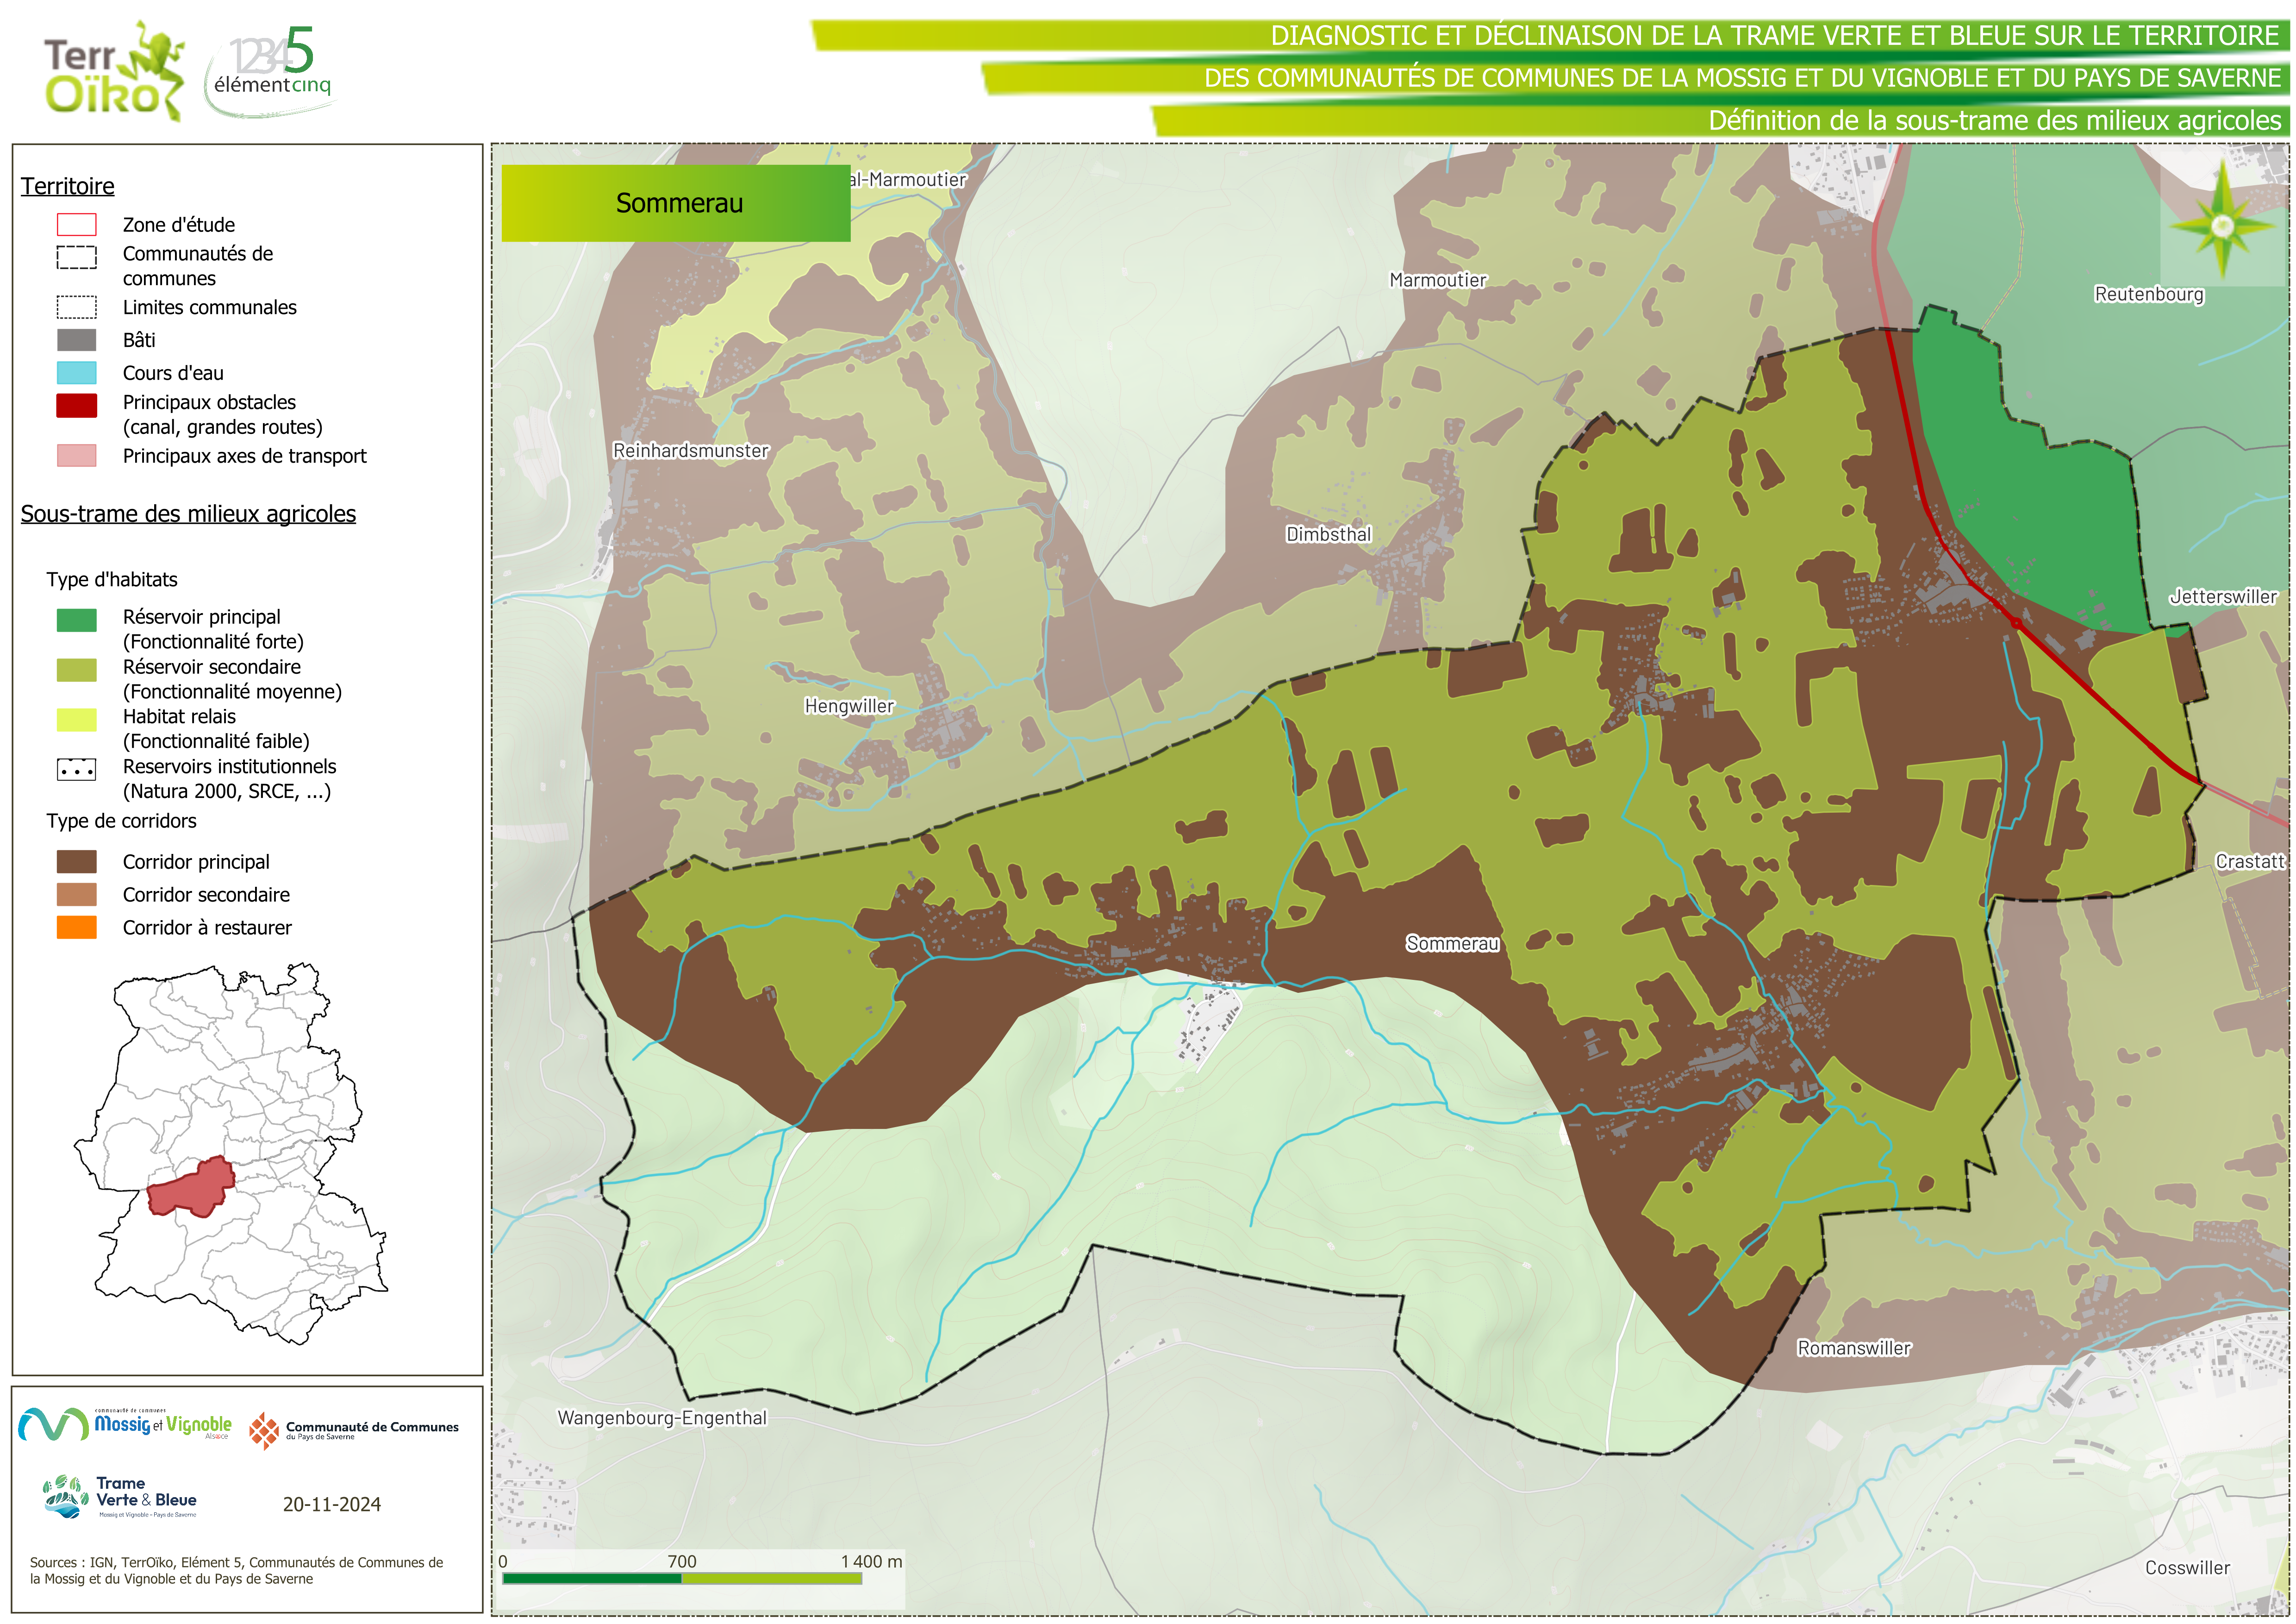Click the Réservoir principal green swatch
The height and width of the screenshot is (1624, 2296).
point(77,620)
